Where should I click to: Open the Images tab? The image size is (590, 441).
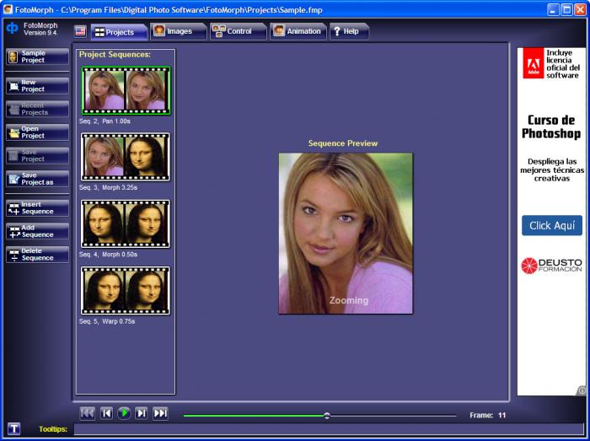point(174,31)
